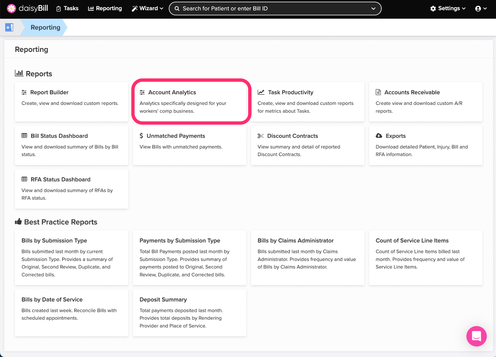Click the RFA Status Dashboard table icon
Image resolution: width=496 pixels, height=357 pixels.
coord(24,179)
